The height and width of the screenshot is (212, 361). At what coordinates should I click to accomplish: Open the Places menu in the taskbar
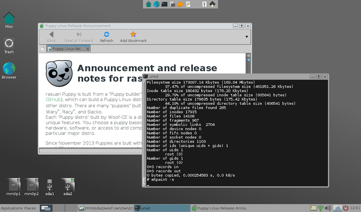point(30,208)
